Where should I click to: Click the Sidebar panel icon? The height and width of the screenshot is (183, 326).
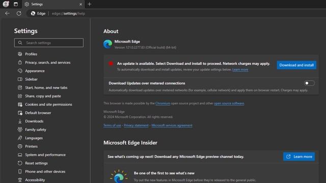coord(20,79)
